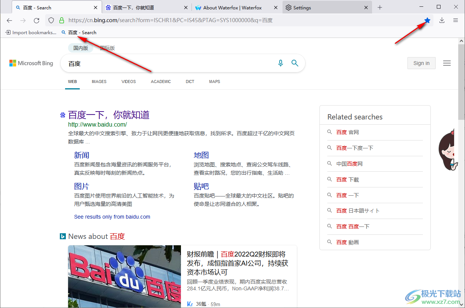Click related search 百度 下載
465x308 pixels.
tap(348, 180)
